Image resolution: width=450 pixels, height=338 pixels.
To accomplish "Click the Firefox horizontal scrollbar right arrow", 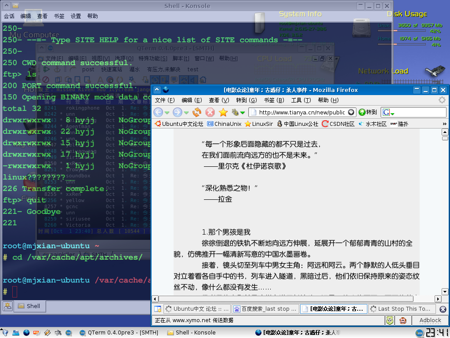I will (x=438, y=299).
